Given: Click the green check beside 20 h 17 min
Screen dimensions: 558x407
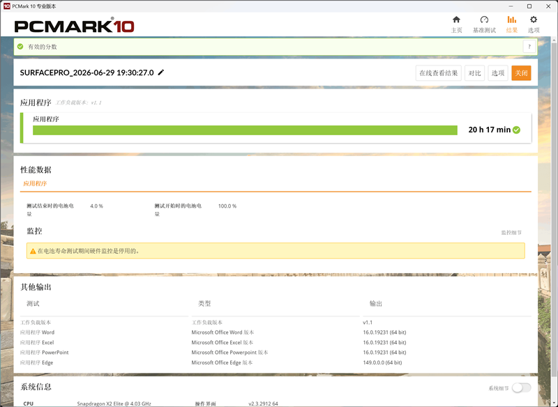Looking at the screenshot, I should coord(516,130).
